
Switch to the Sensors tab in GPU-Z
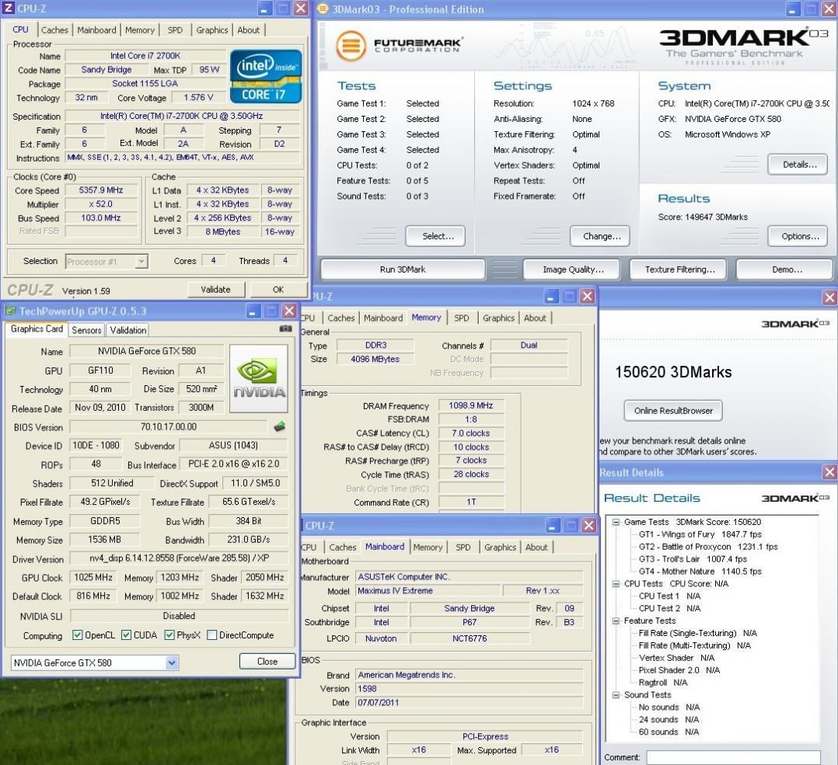86,330
